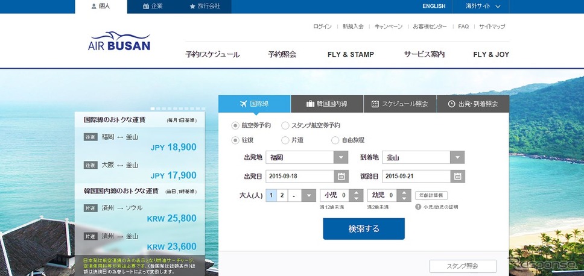
Task: Click 新規入会 link
Action: (x=353, y=27)
